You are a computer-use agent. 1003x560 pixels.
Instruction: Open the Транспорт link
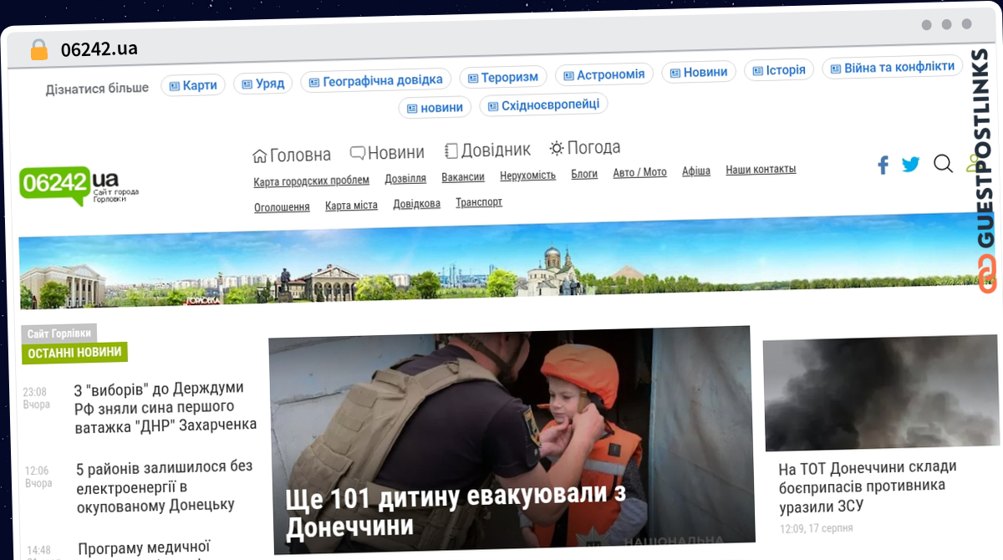click(479, 201)
